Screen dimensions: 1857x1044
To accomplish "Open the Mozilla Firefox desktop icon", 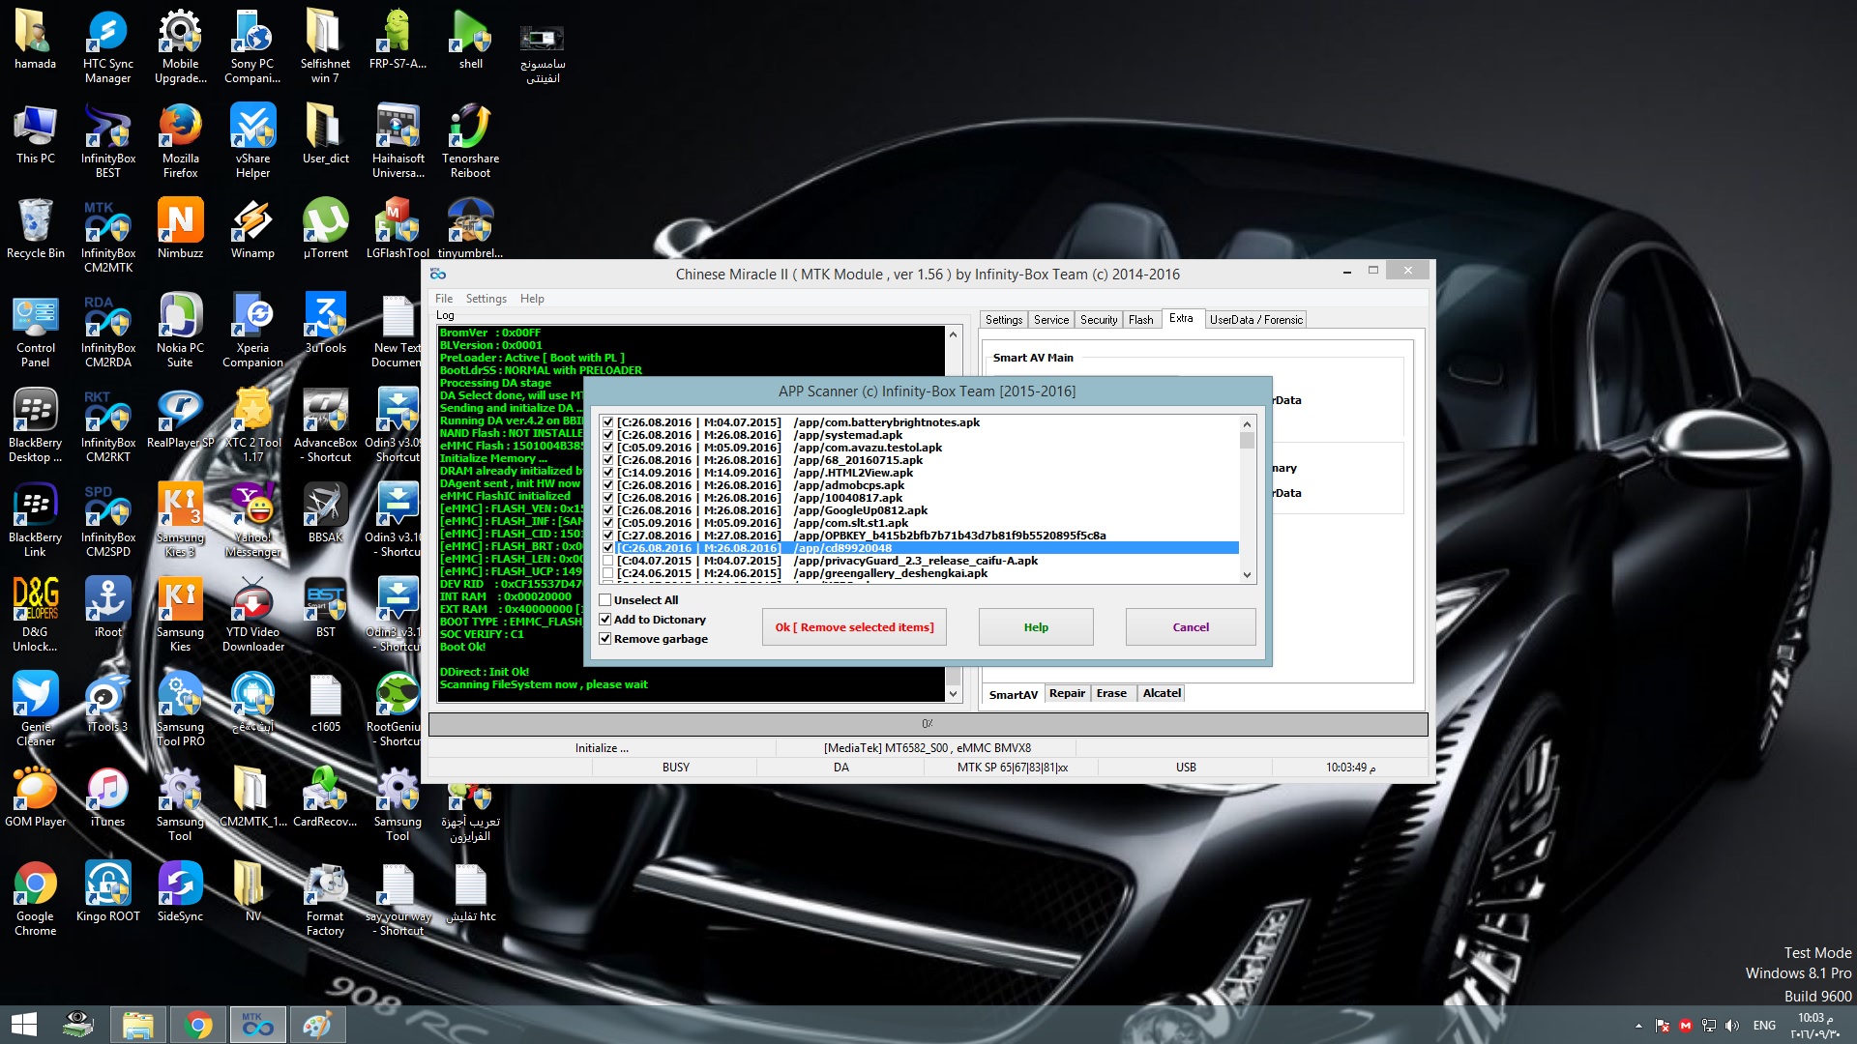I will pos(180,141).
